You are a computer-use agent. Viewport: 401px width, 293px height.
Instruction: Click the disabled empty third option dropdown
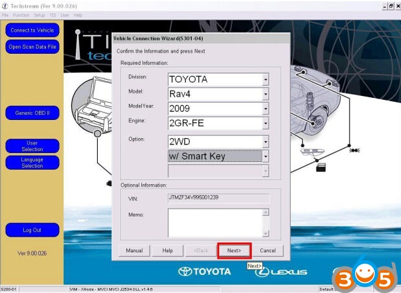click(x=218, y=170)
